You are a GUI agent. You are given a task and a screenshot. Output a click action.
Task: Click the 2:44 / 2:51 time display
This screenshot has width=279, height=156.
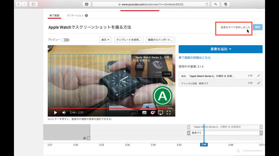point(76,112)
